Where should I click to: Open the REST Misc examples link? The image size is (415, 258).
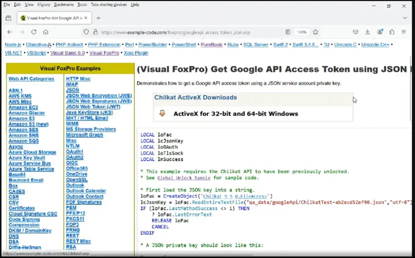tap(78, 242)
